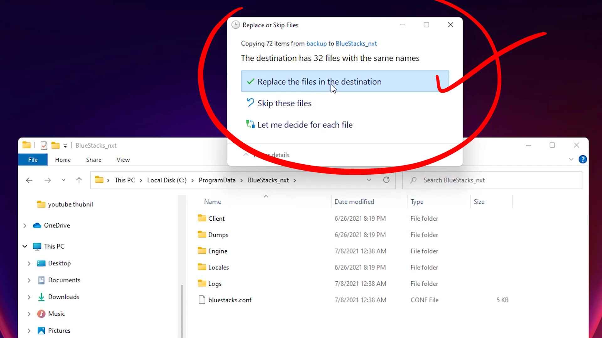Select Skip these files option
Image resolution: width=602 pixels, height=338 pixels.
click(284, 103)
